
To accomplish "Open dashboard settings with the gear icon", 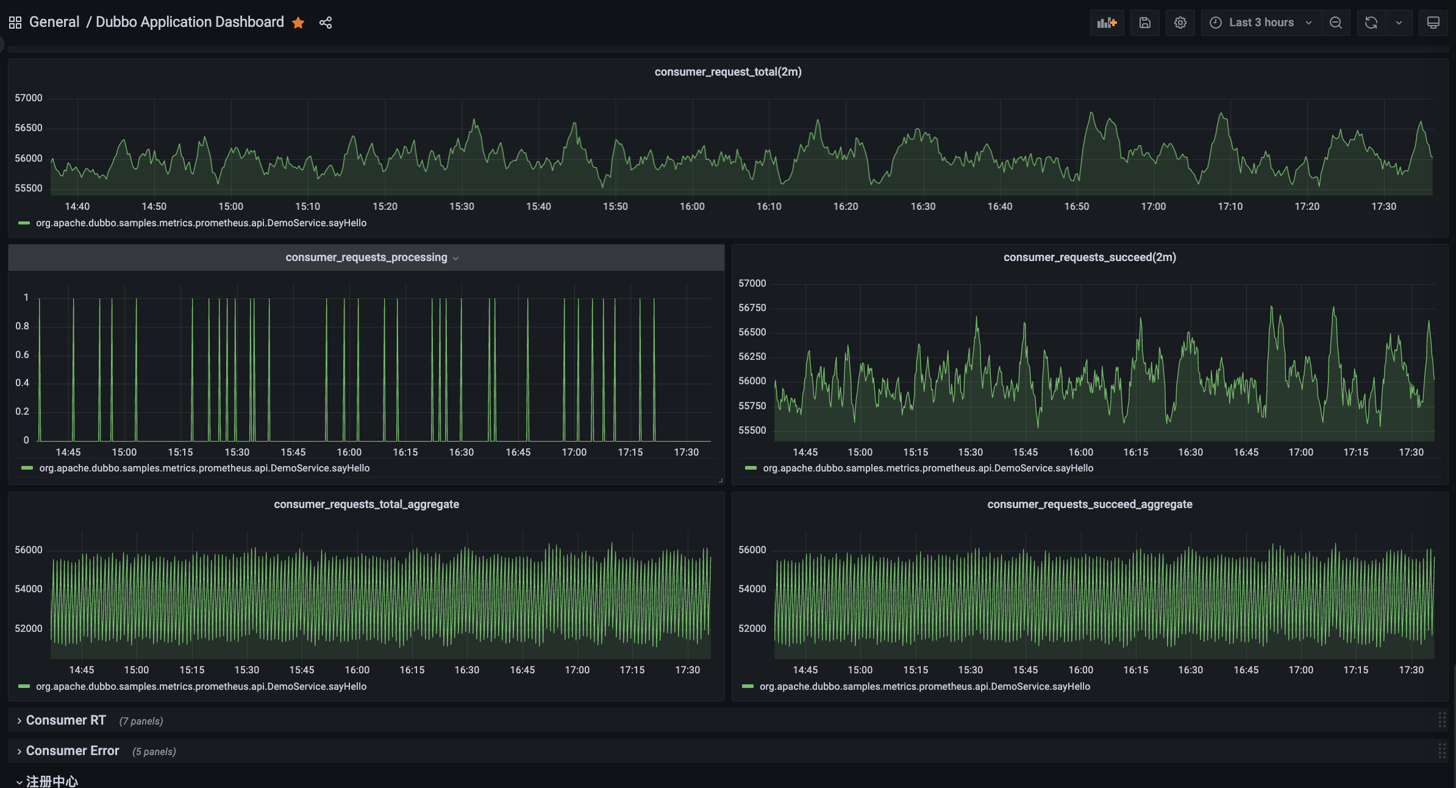I will (x=1180, y=23).
